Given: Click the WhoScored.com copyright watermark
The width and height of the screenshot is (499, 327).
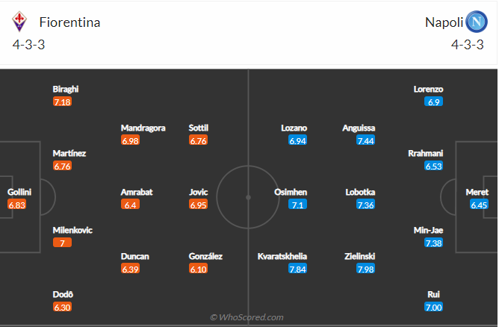Looking at the screenshot, I should click(247, 317).
